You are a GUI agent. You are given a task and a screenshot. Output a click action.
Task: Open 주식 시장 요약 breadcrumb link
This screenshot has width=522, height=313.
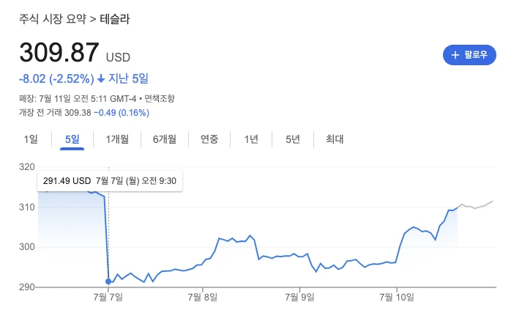tap(53, 19)
